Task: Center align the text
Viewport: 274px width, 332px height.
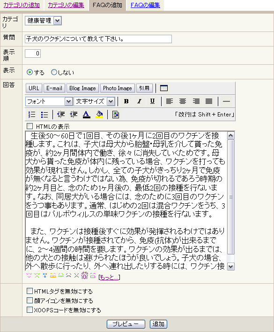Action: click(183, 101)
